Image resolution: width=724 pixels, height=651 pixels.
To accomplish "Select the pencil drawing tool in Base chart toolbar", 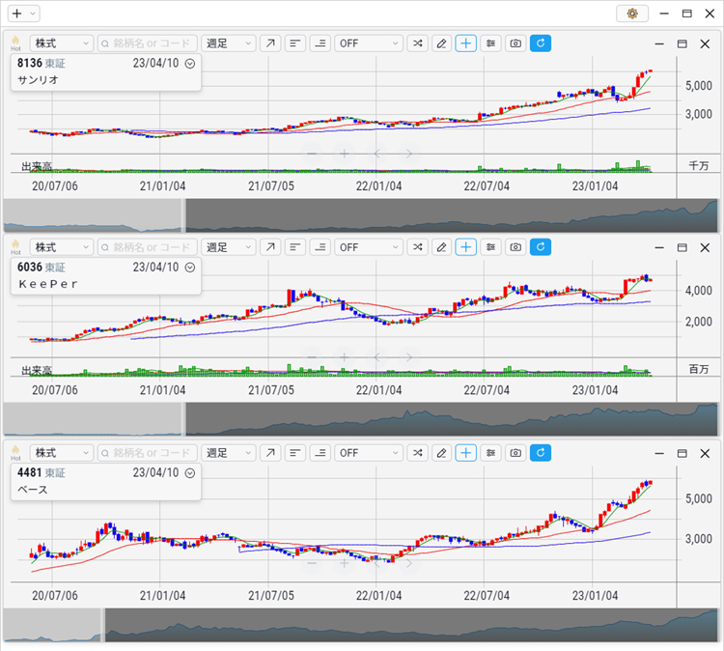I will click(441, 452).
